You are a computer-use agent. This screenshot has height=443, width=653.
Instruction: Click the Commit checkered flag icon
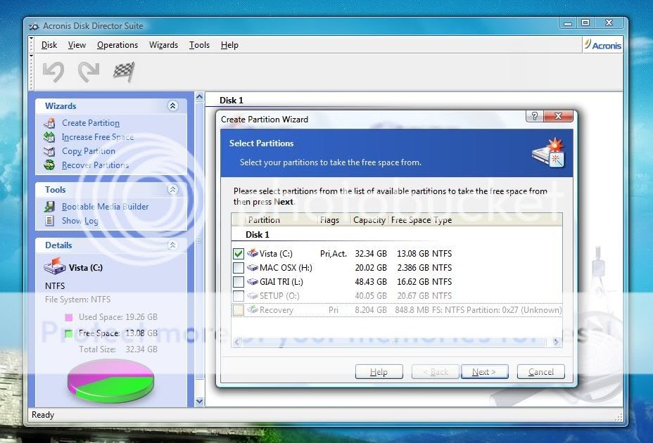tap(124, 72)
